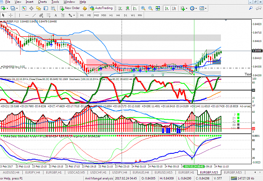Image resolution: width=263 pixels, height=181 pixels.
Task: Switch to the EURUSD,M15 chart tab
Action: tap(163, 172)
